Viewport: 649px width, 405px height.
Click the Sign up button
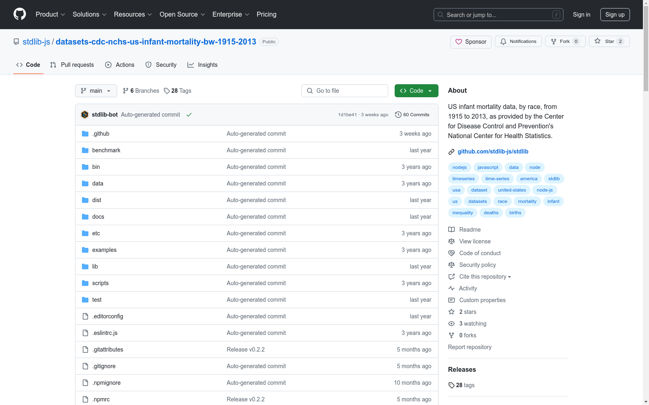point(615,15)
